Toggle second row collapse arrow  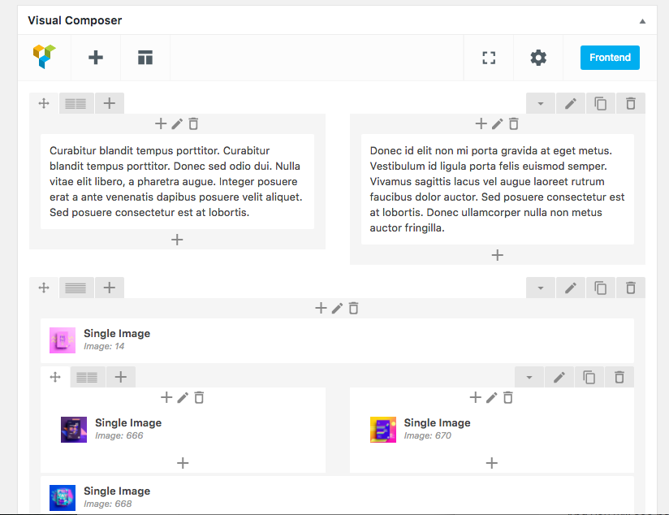click(x=541, y=288)
